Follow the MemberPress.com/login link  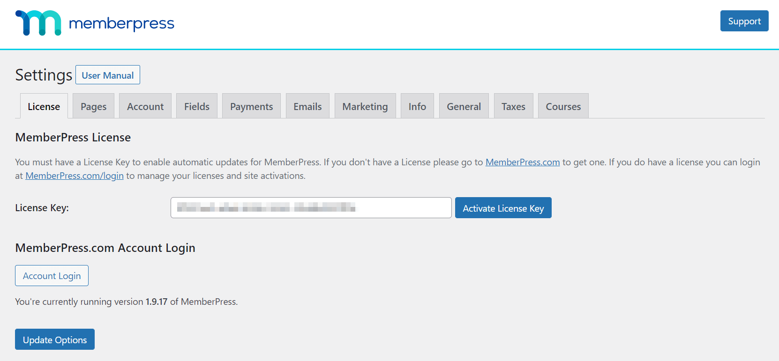(x=75, y=176)
